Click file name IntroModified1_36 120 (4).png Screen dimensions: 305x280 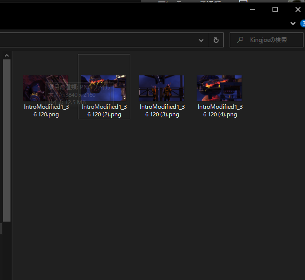point(220,110)
